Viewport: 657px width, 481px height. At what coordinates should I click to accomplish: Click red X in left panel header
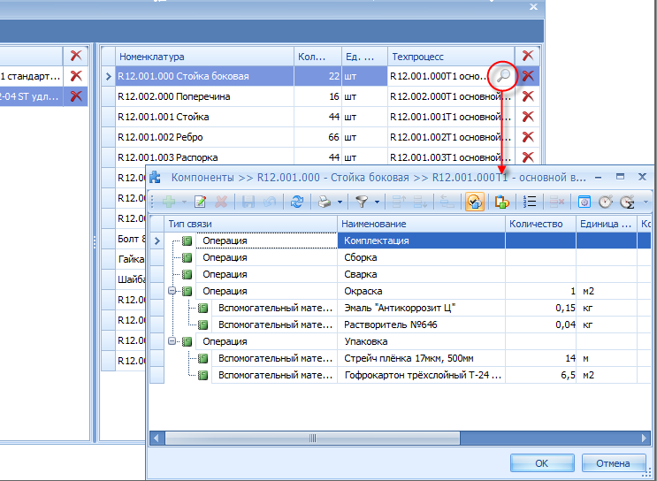click(76, 56)
